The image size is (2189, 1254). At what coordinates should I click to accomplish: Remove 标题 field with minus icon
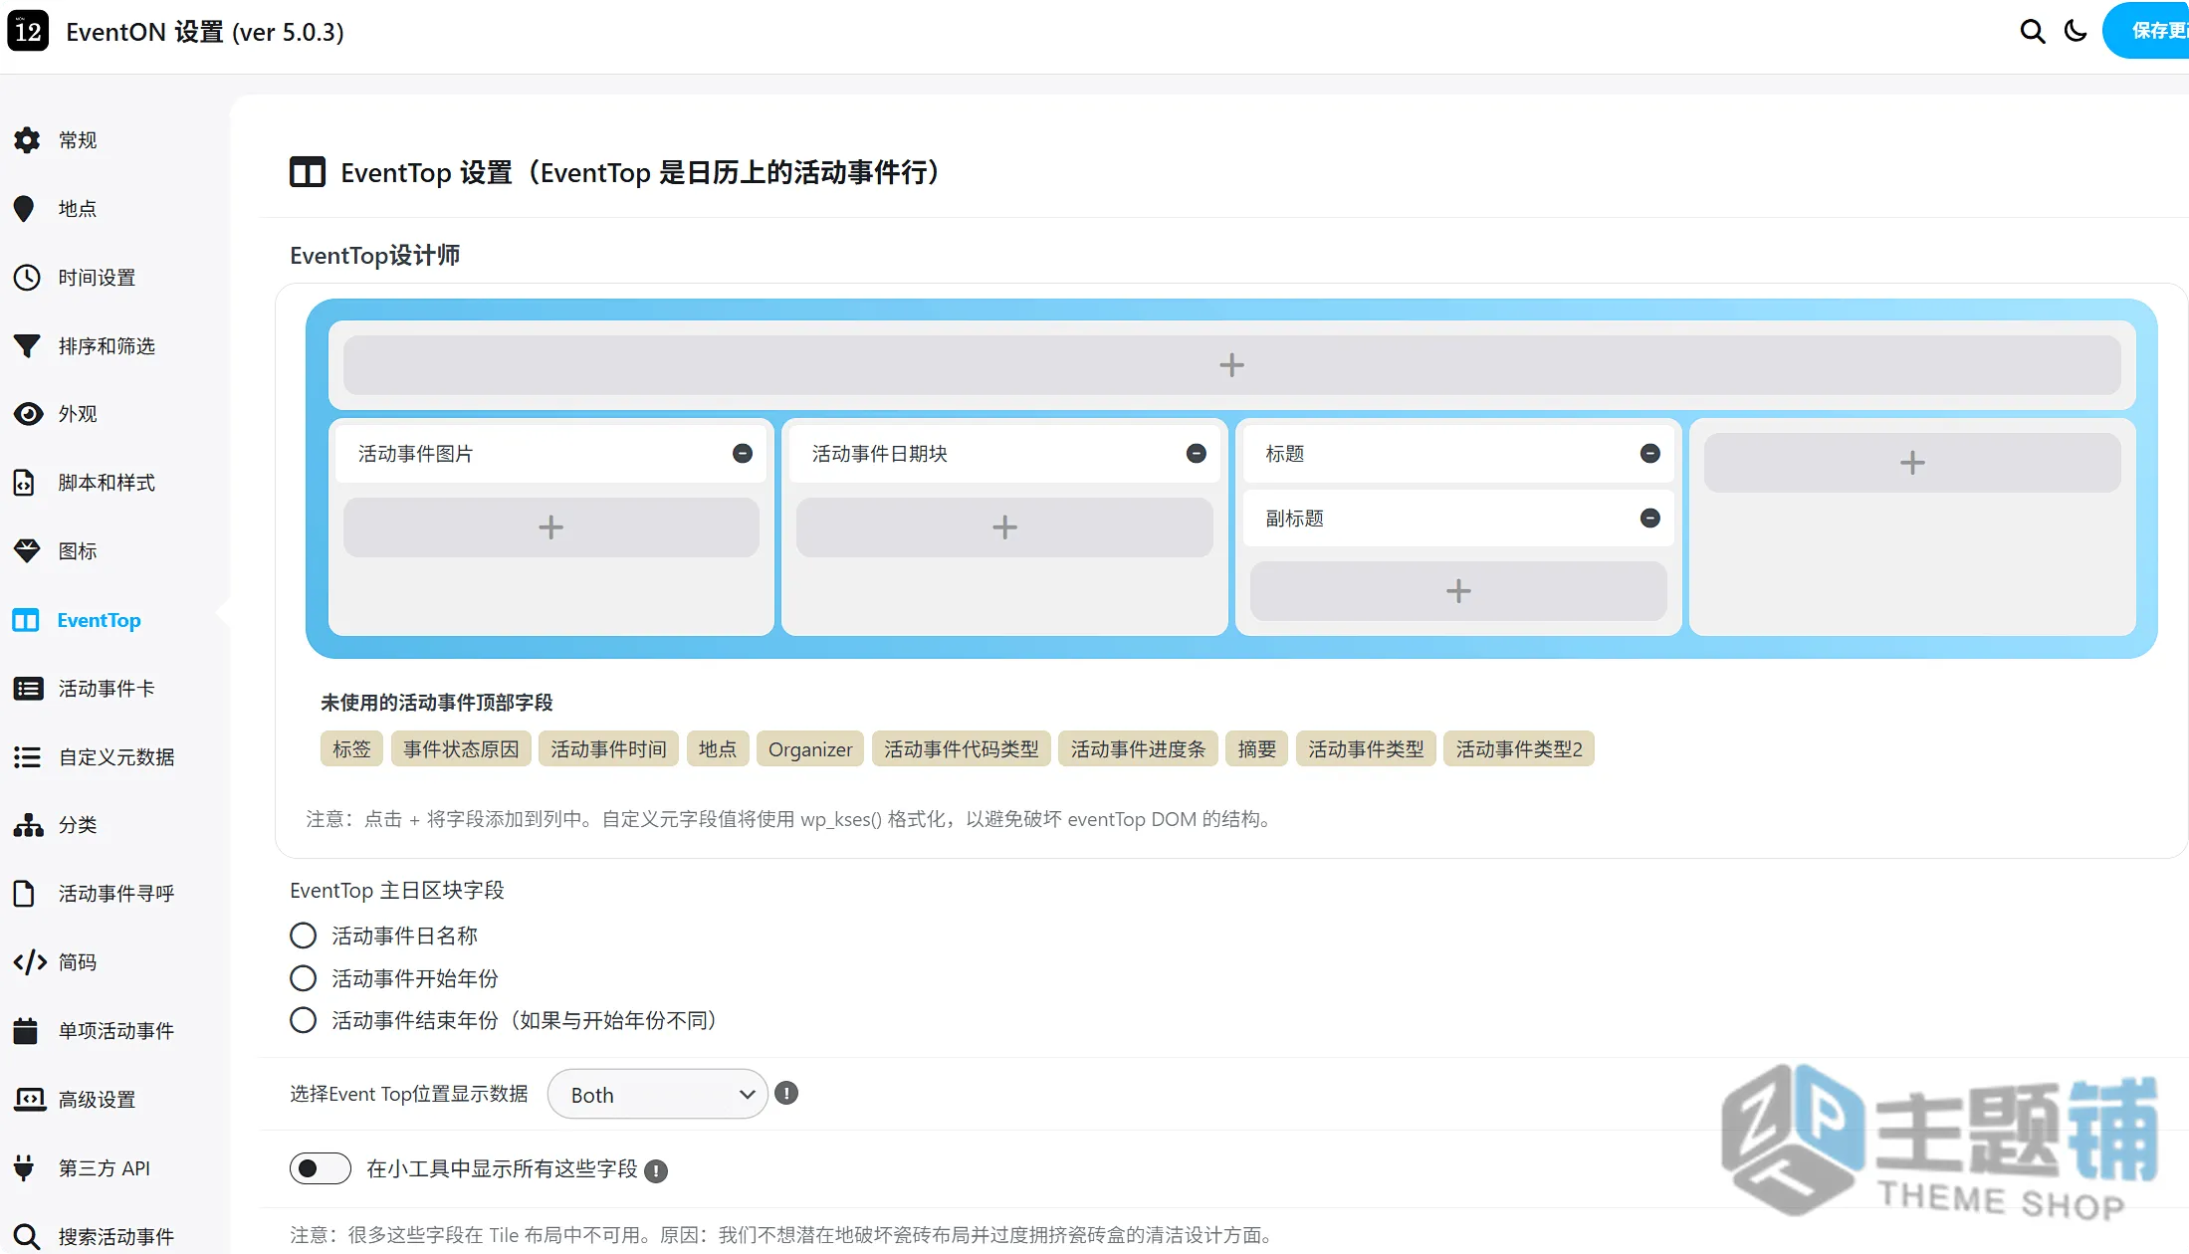point(1650,454)
